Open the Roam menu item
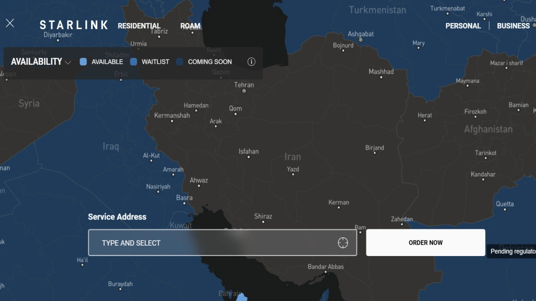This screenshot has width=536, height=301. pyautogui.click(x=191, y=26)
